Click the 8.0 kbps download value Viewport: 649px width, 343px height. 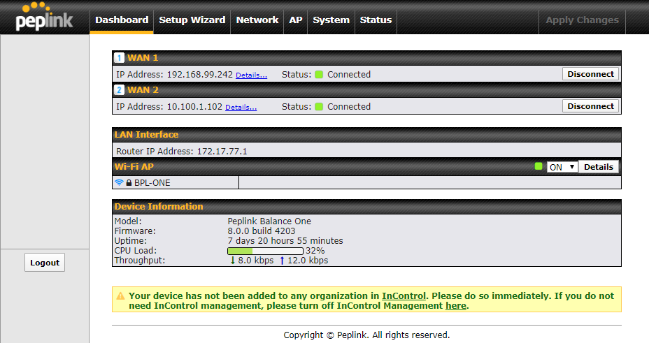256,261
